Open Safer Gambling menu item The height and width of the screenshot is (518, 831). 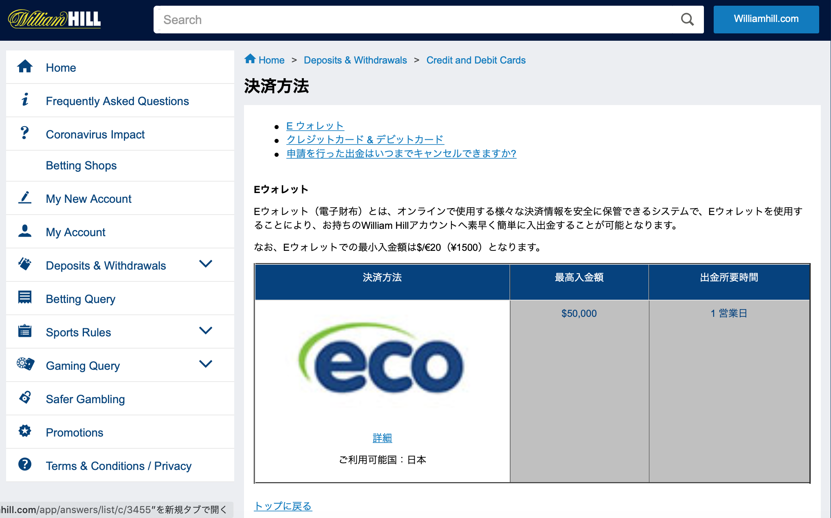point(120,399)
